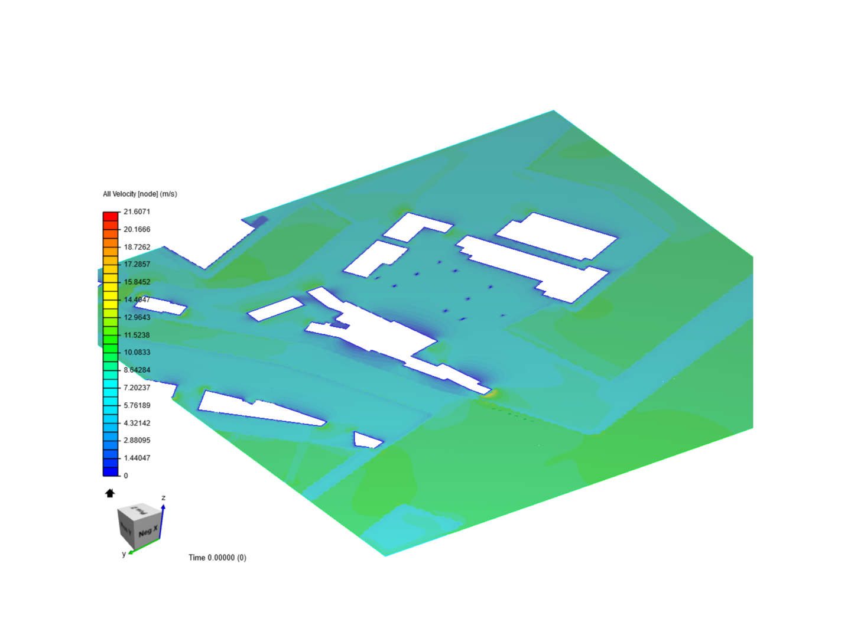Screen dimensions: 851x638
Task: Click the legend value 18.7262
Action: point(137,247)
